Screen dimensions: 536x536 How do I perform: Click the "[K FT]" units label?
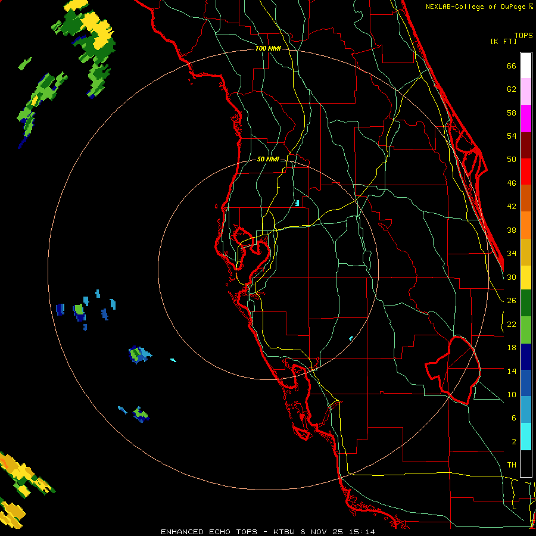pyautogui.click(x=503, y=41)
